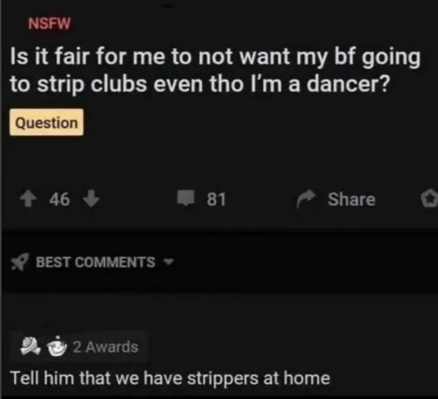Click the share arrow icon
438x399 pixels.
(x=306, y=199)
